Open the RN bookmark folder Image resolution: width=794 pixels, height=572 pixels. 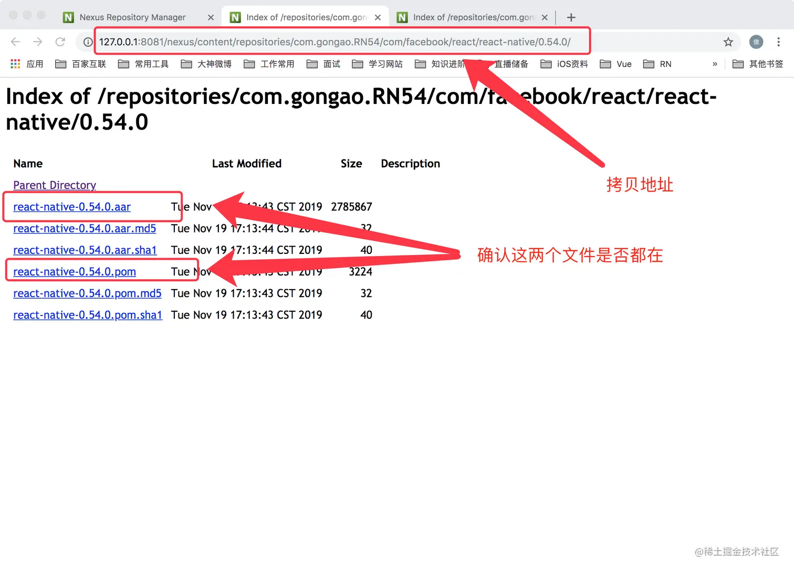[657, 64]
